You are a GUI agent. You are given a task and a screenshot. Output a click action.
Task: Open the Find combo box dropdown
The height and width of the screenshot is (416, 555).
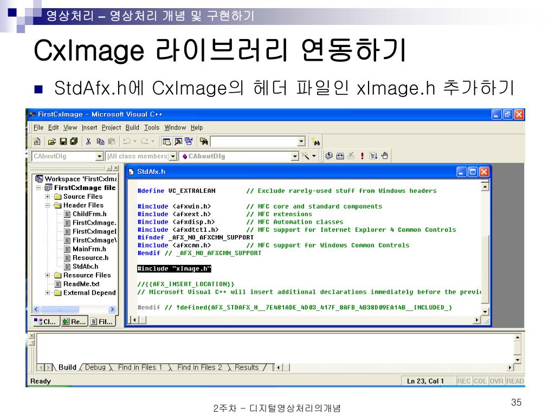pyautogui.click(x=301, y=141)
